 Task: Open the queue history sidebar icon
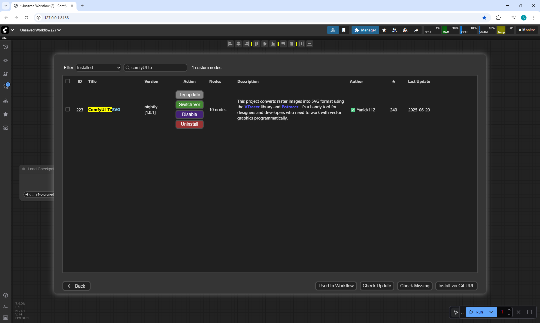click(x=5, y=47)
